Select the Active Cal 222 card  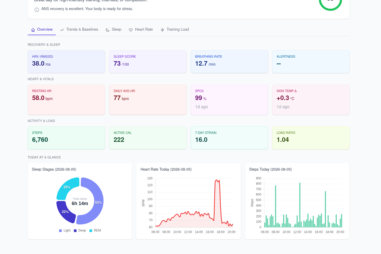coord(148,138)
